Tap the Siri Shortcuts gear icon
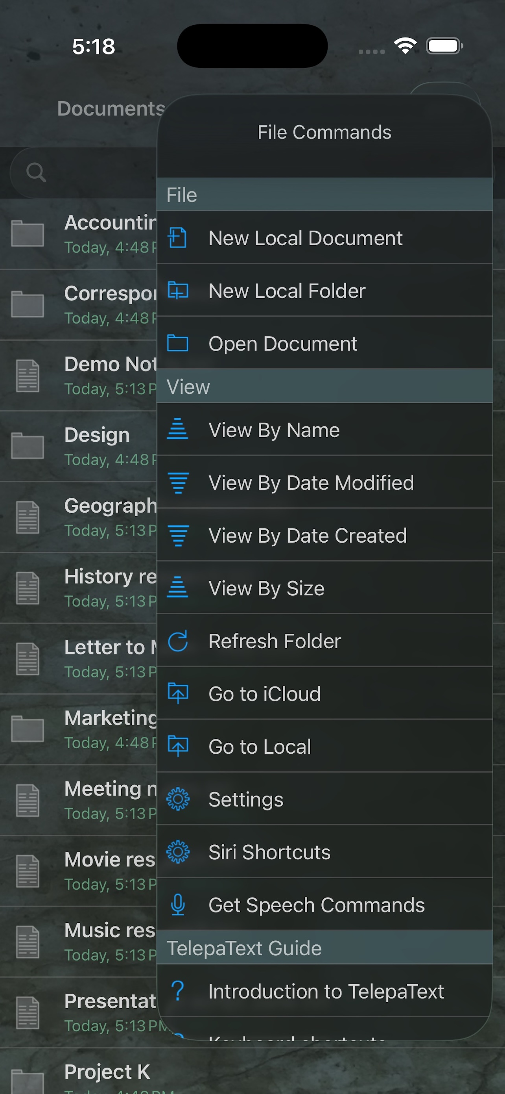The width and height of the screenshot is (505, 1094). (178, 851)
